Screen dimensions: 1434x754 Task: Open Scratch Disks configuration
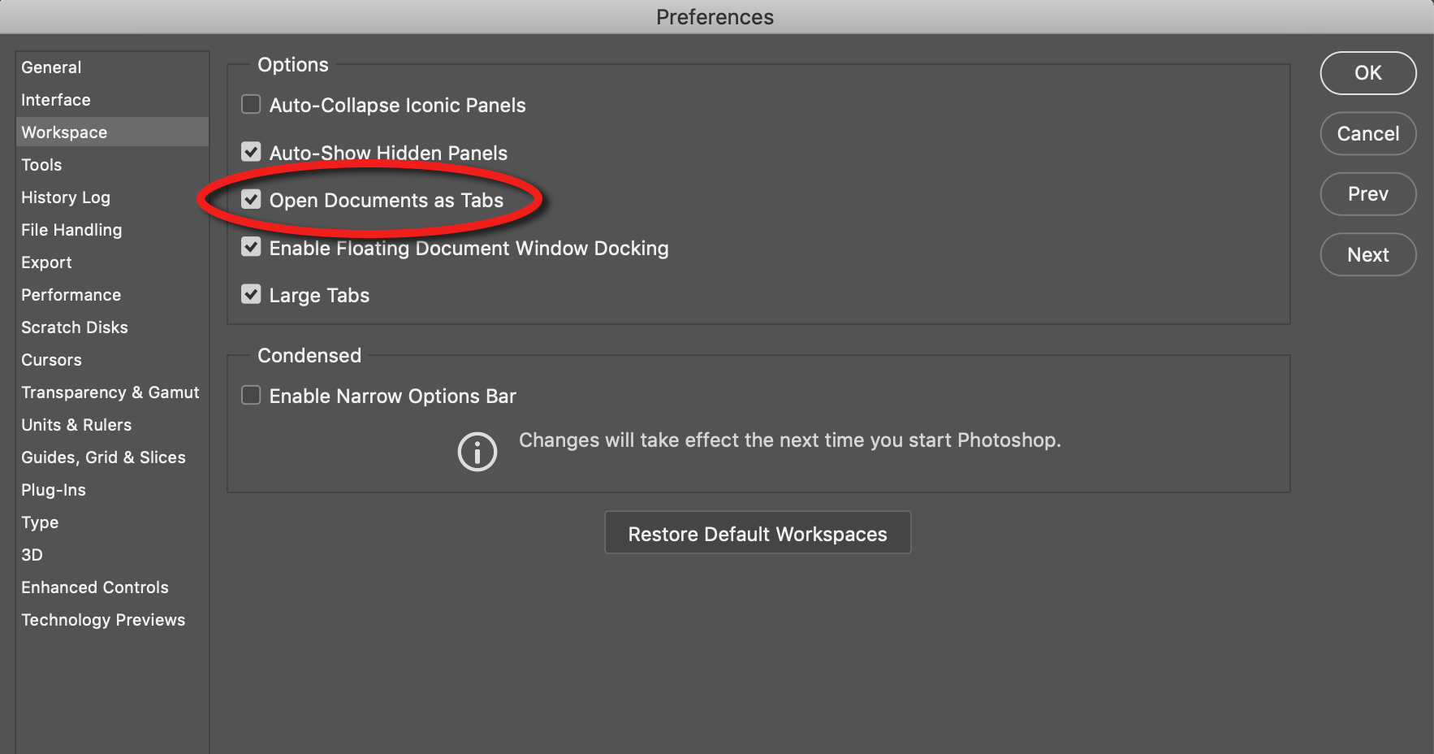pyautogui.click(x=74, y=327)
